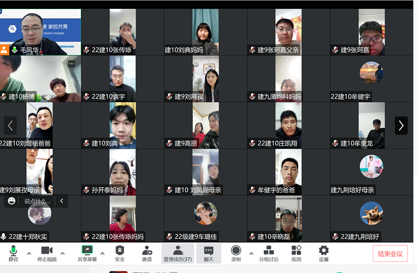Screen dimensions: 417x273
Task: Expand share options arrow beside 共享屏幕
Action: point(103,254)
